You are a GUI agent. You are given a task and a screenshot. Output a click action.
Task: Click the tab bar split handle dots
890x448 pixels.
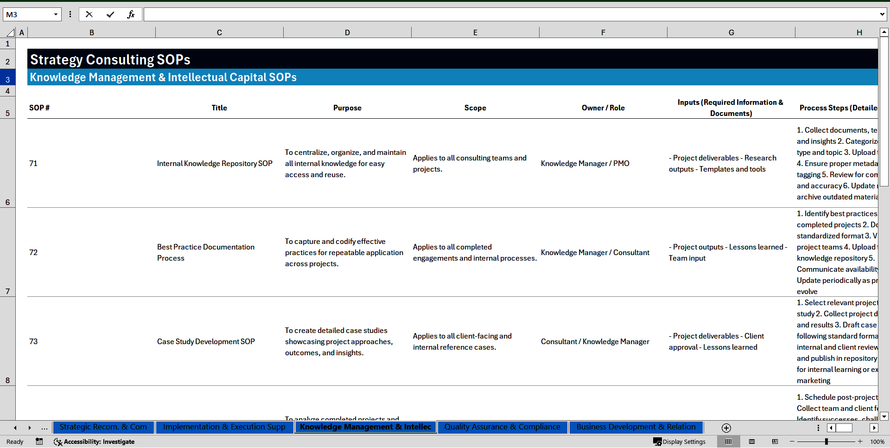(818, 428)
